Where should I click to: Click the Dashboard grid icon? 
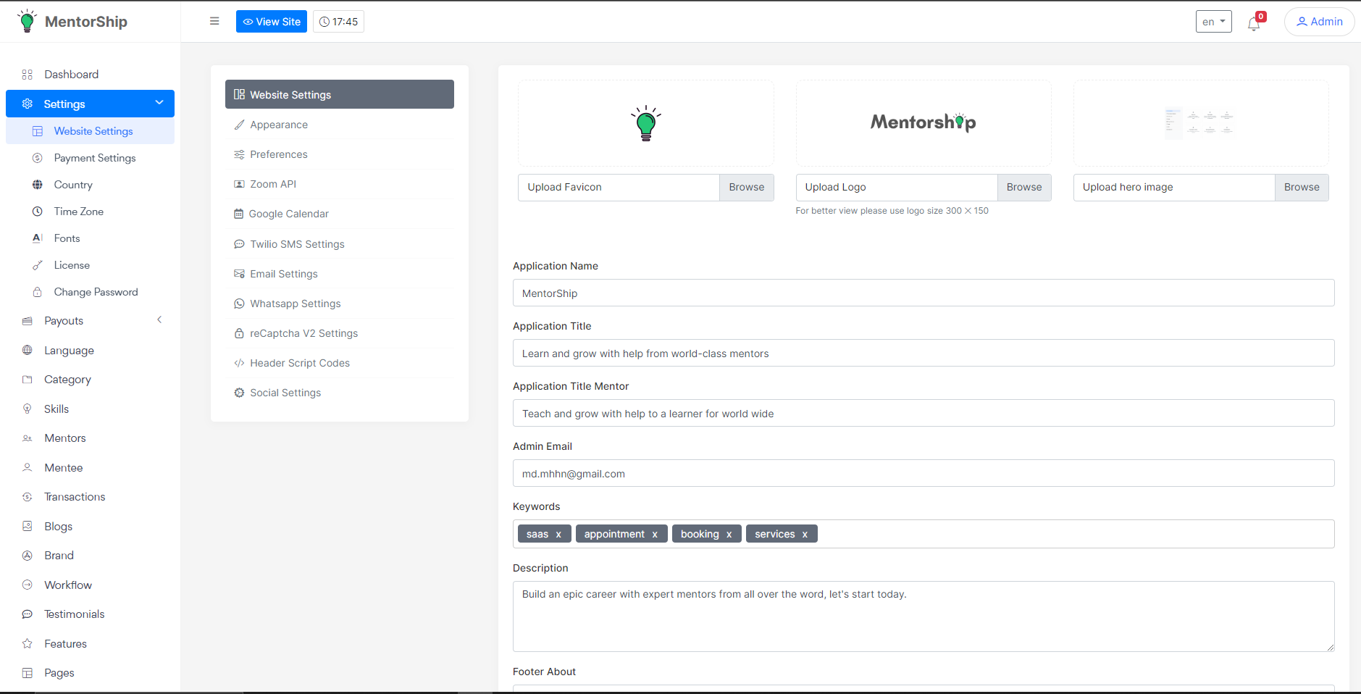point(28,75)
